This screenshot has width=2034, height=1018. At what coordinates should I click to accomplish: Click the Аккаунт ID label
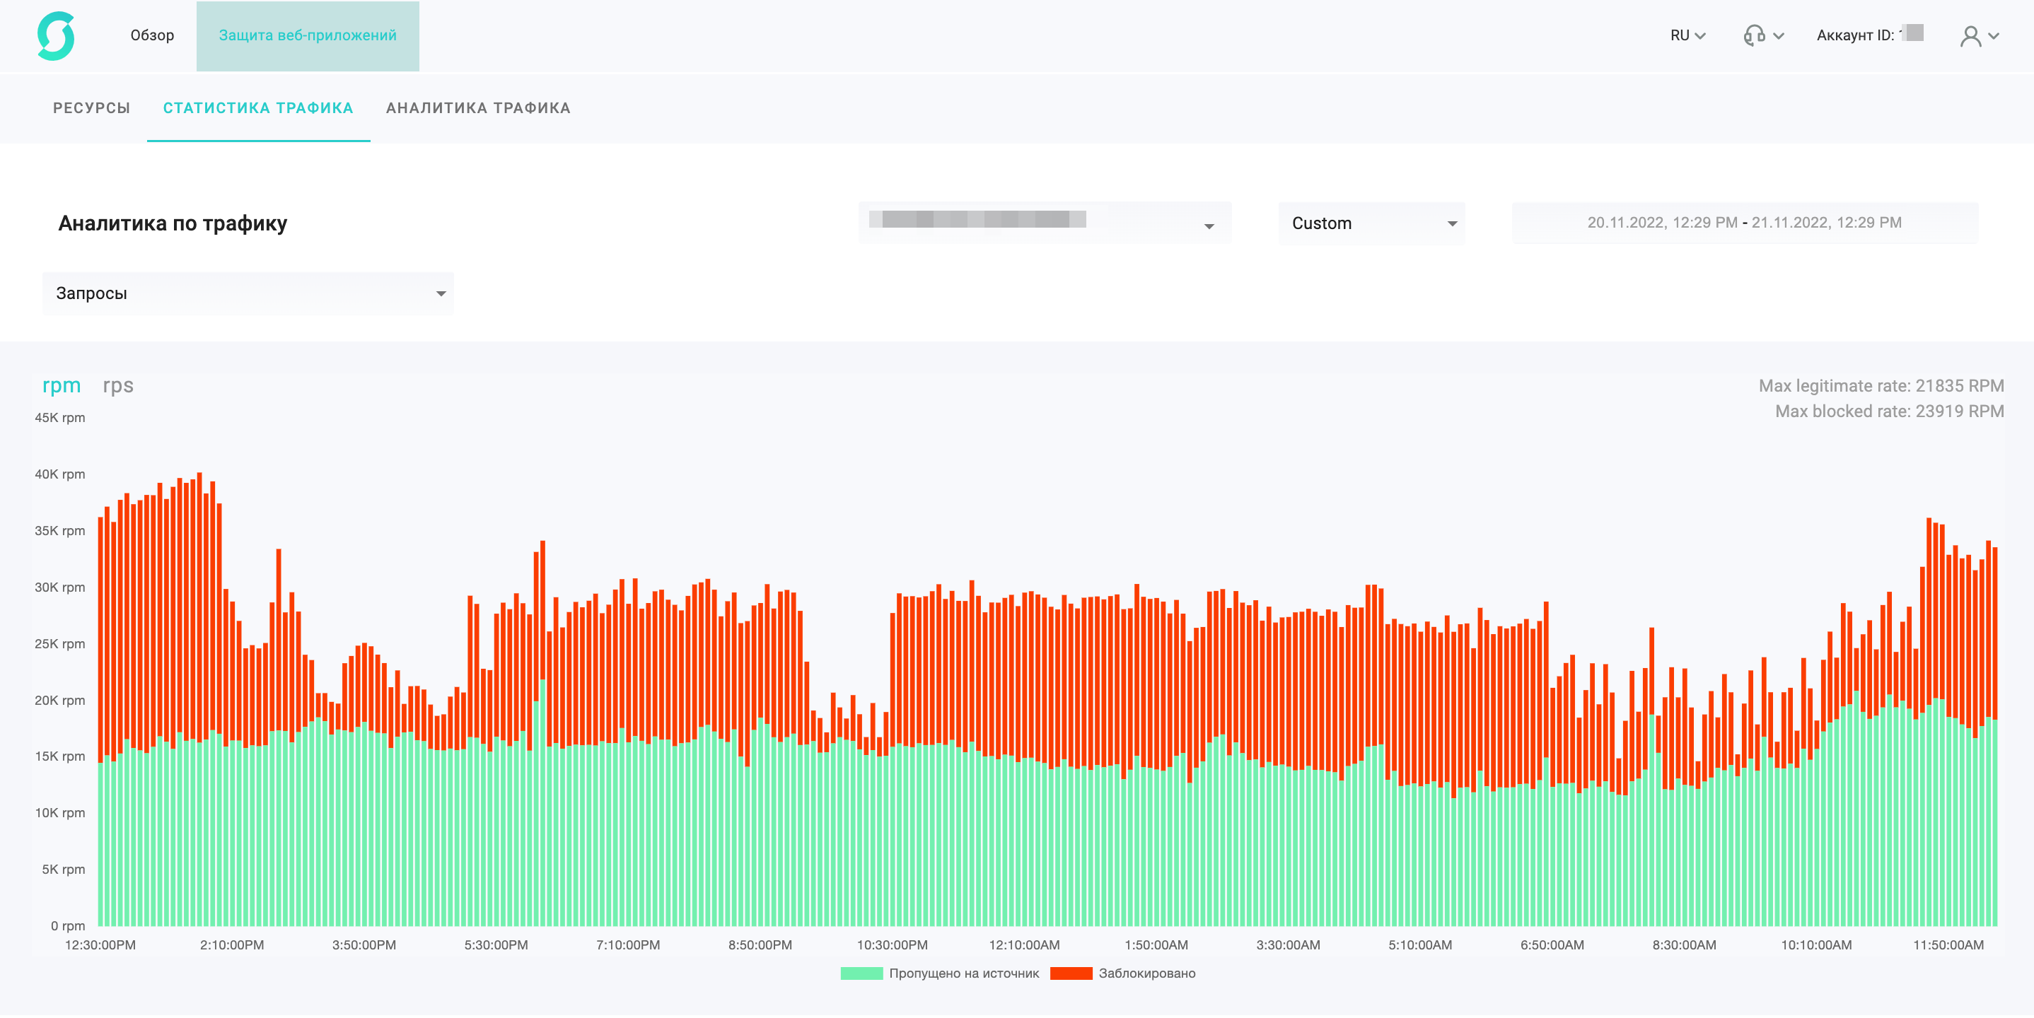(1855, 35)
